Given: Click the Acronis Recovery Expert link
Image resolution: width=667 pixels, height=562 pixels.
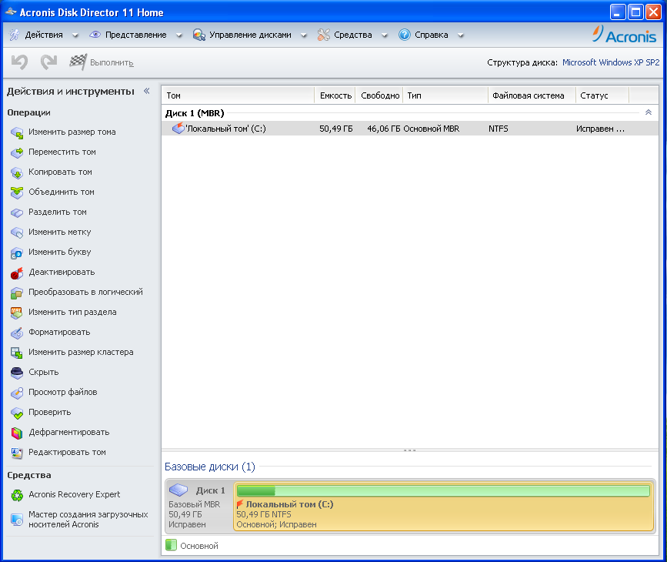Looking at the screenshot, I should point(74,494).
